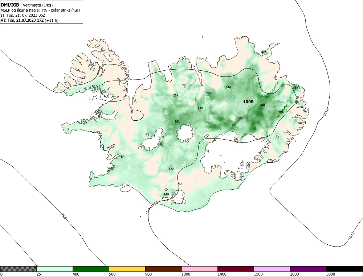Pick the maroon 1400–1500 legend swatch
This screenshot has width=363, height=277.
(236, 269)
